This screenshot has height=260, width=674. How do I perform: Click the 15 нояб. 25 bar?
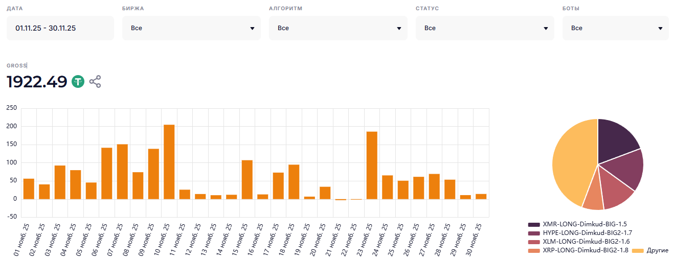coord(247,179)
